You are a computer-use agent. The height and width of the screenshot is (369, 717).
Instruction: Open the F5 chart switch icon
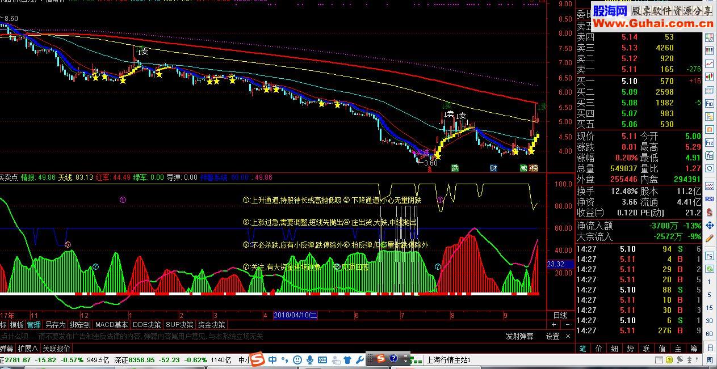coord(709,255)
